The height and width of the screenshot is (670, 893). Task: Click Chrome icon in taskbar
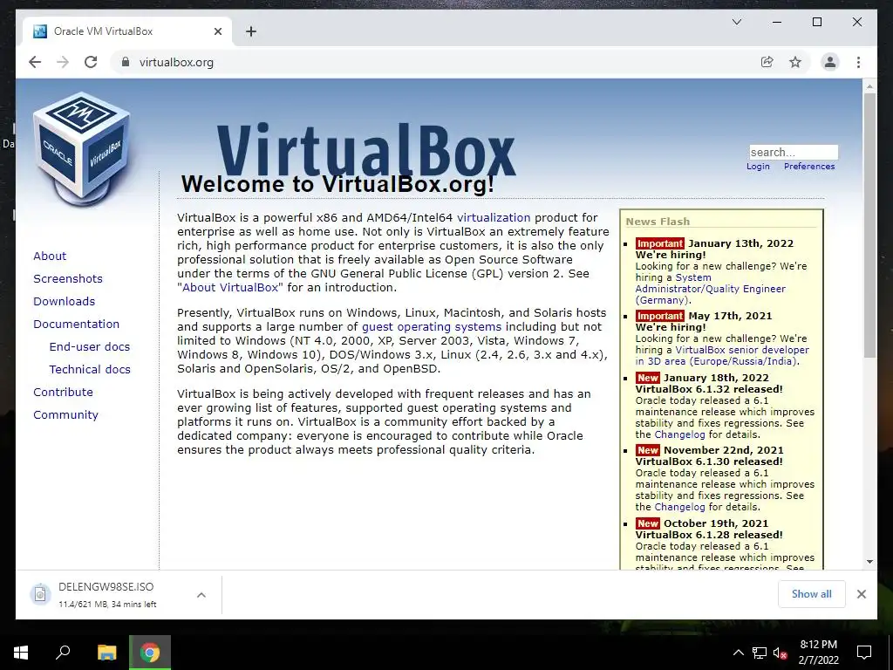pos(150,653)
